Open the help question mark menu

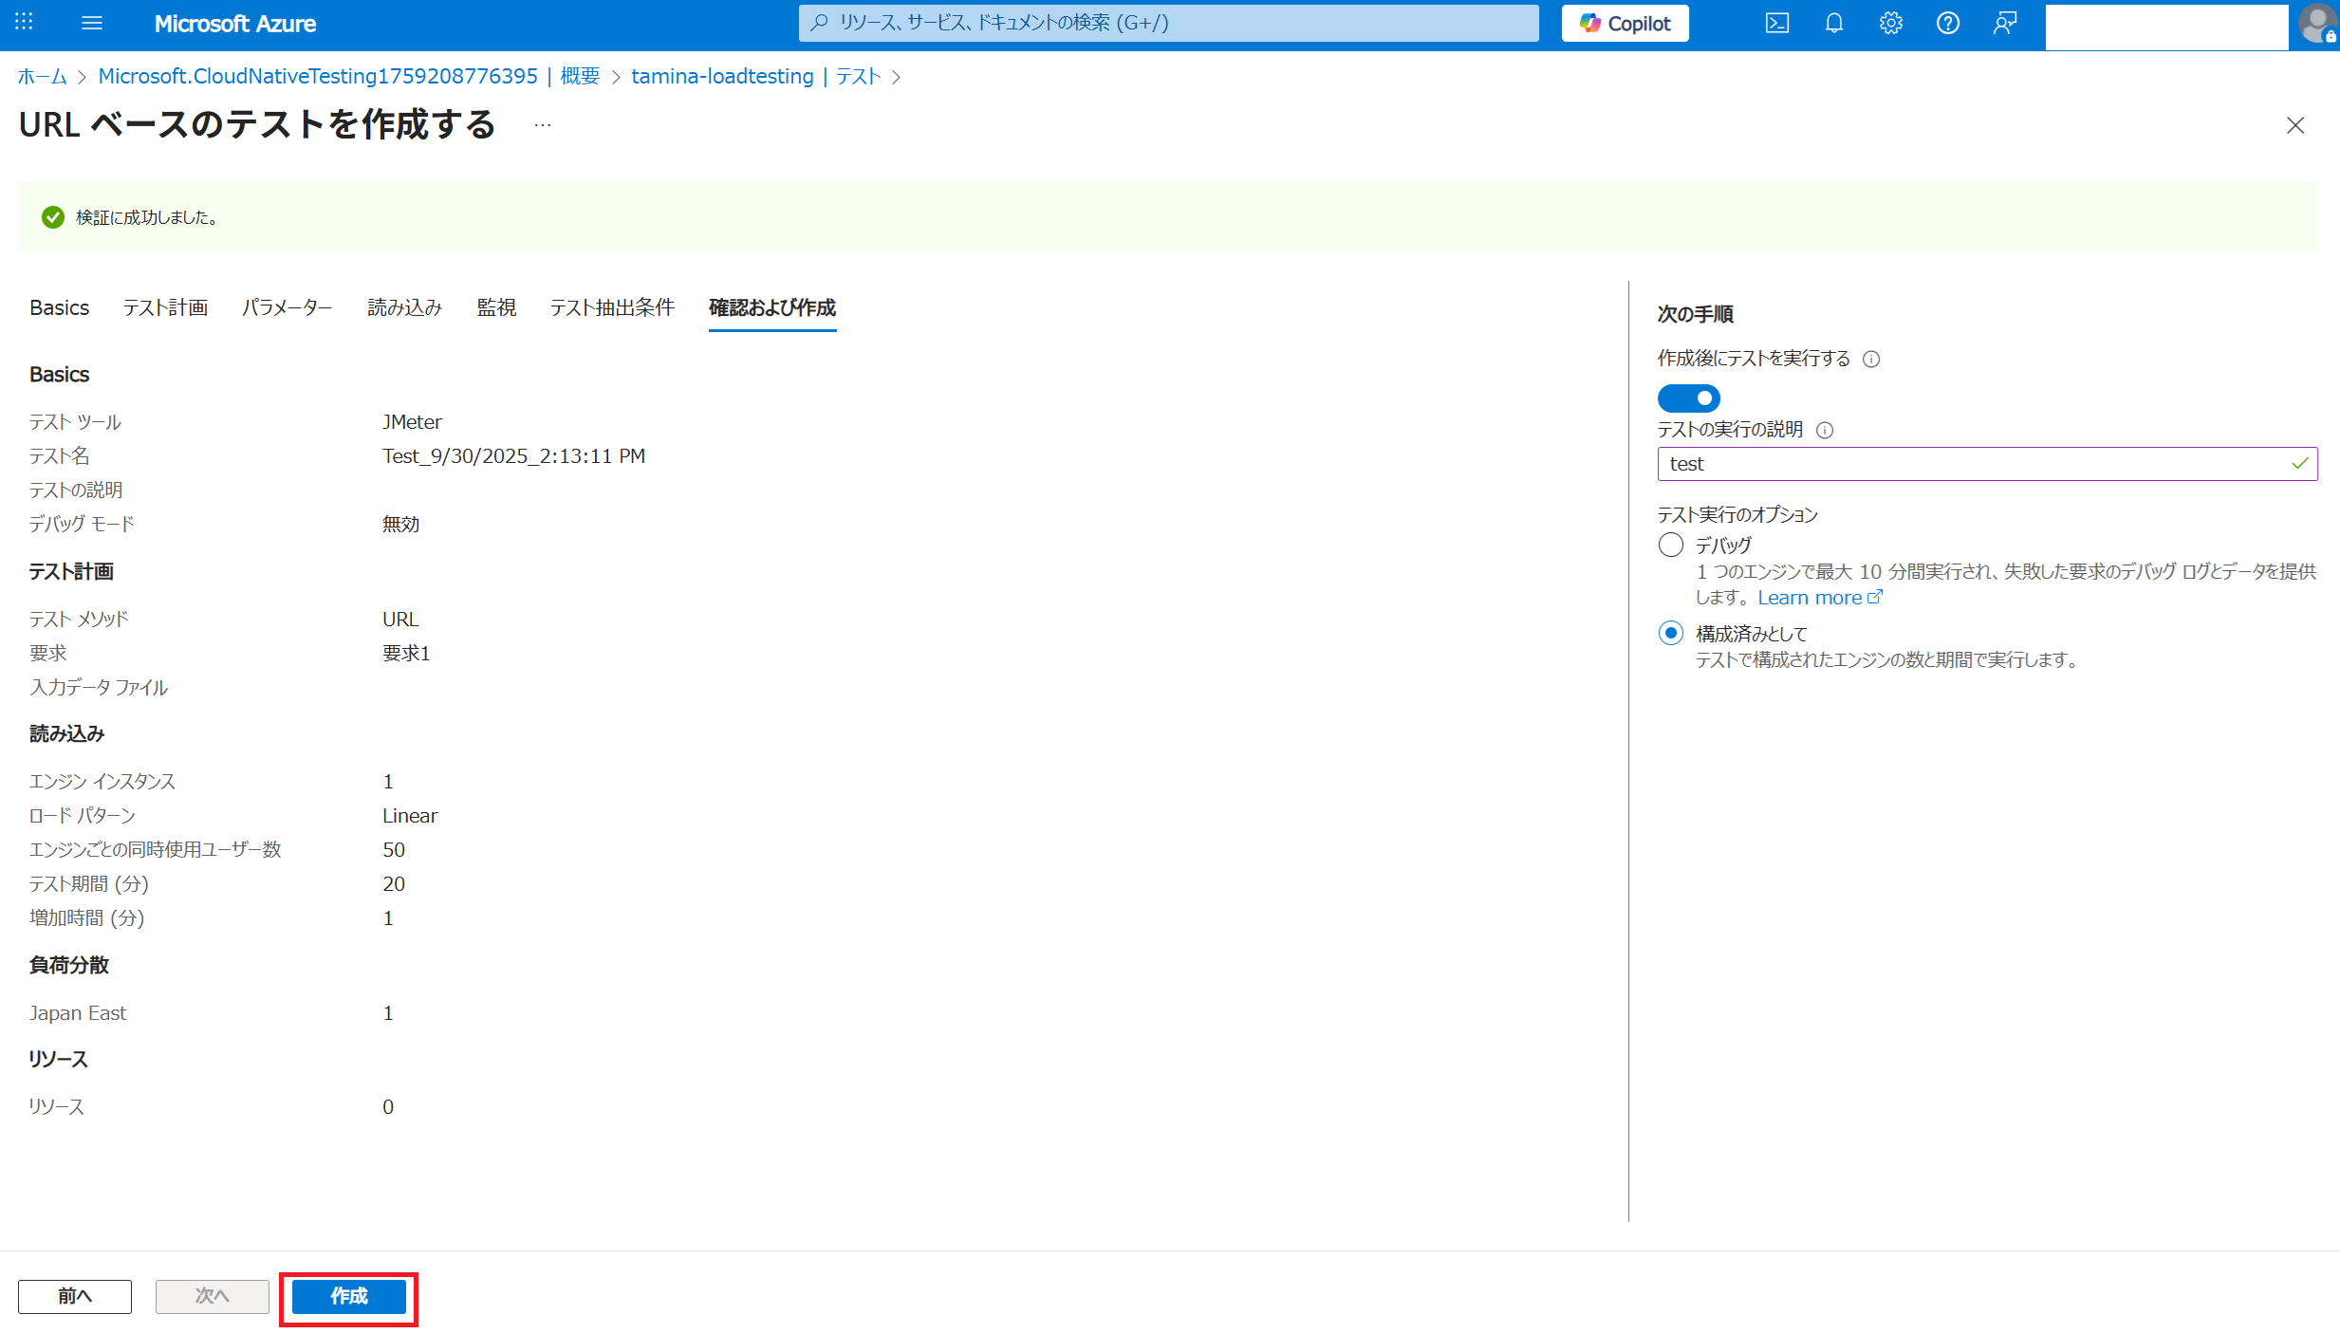[x=1947, y=23]
